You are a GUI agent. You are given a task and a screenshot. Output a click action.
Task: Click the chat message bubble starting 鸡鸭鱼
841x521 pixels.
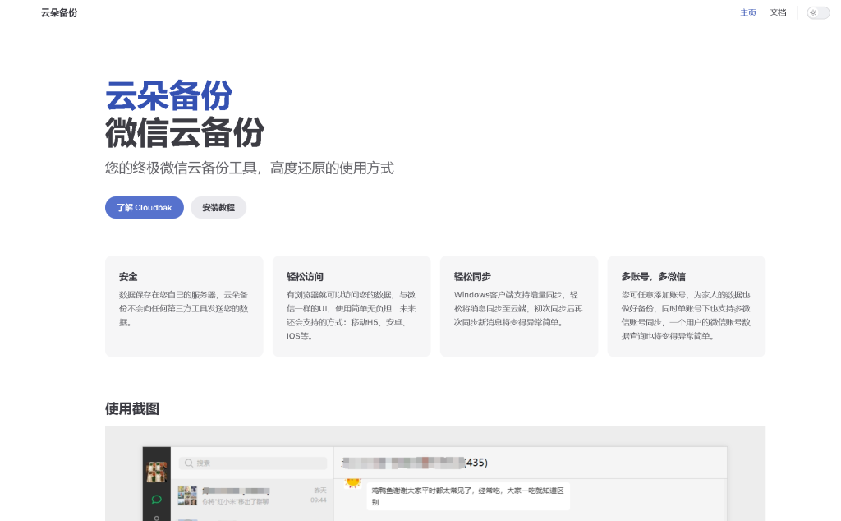(x=467, y=496)
